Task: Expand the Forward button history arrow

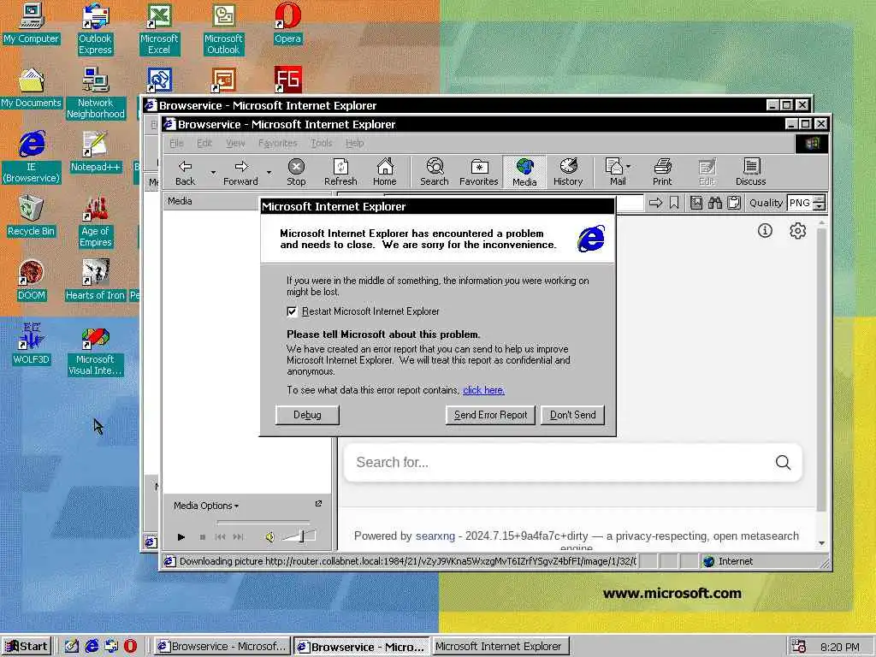Action: 269,172
